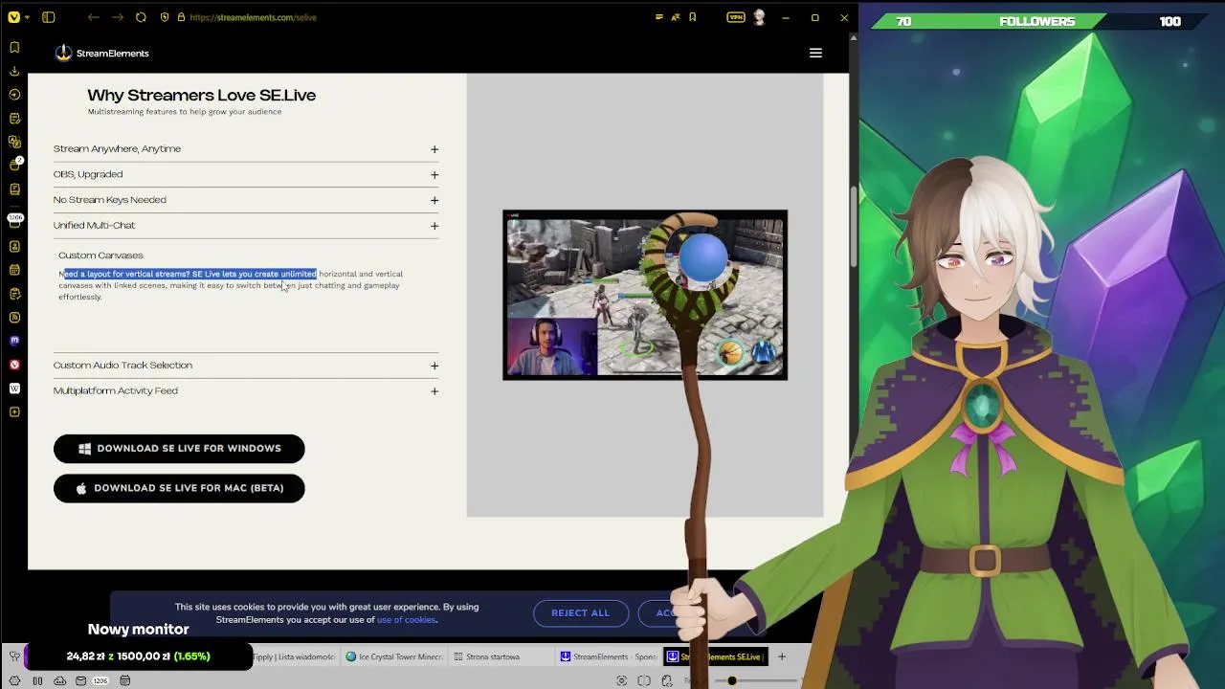The width and height of the screenshot is (1225, 689).
Task: Open the Notes panel in sidebar
Action: tap(14, 118)
